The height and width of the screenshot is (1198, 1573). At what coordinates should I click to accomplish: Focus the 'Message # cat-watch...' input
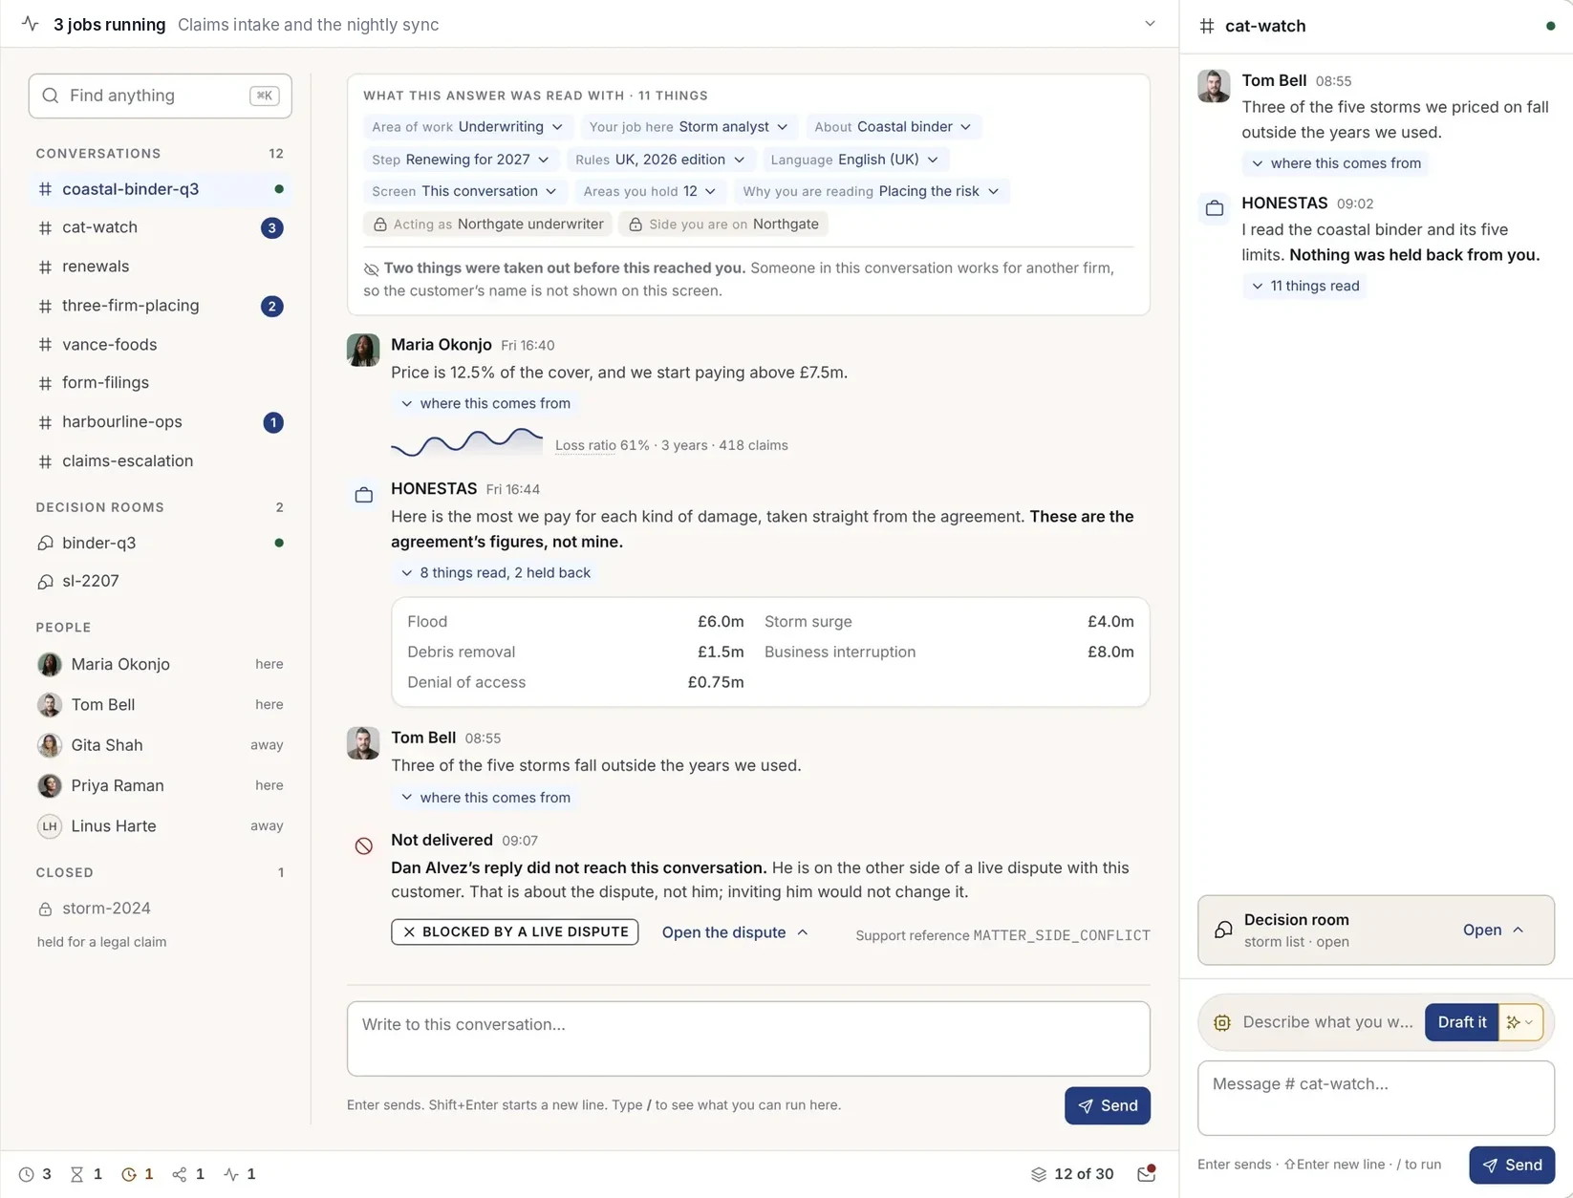click(x=1376, y=1098)
